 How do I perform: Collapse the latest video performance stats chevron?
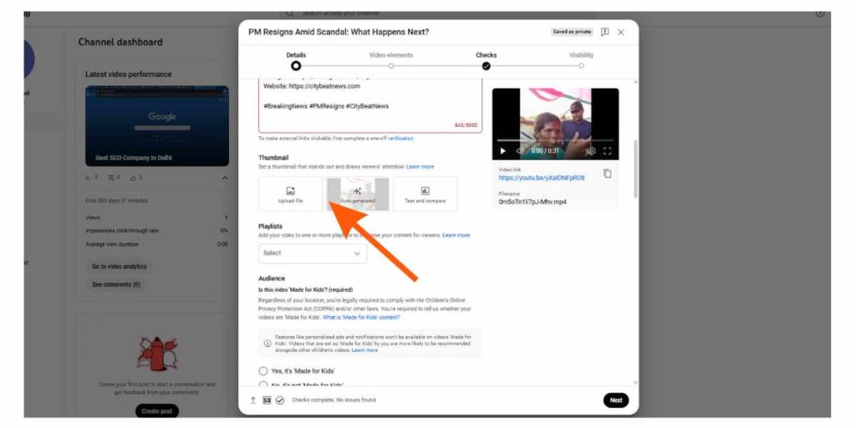(224, 178)
